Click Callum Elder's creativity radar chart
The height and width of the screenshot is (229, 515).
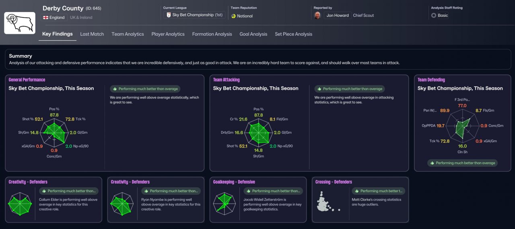pos(20,204)
